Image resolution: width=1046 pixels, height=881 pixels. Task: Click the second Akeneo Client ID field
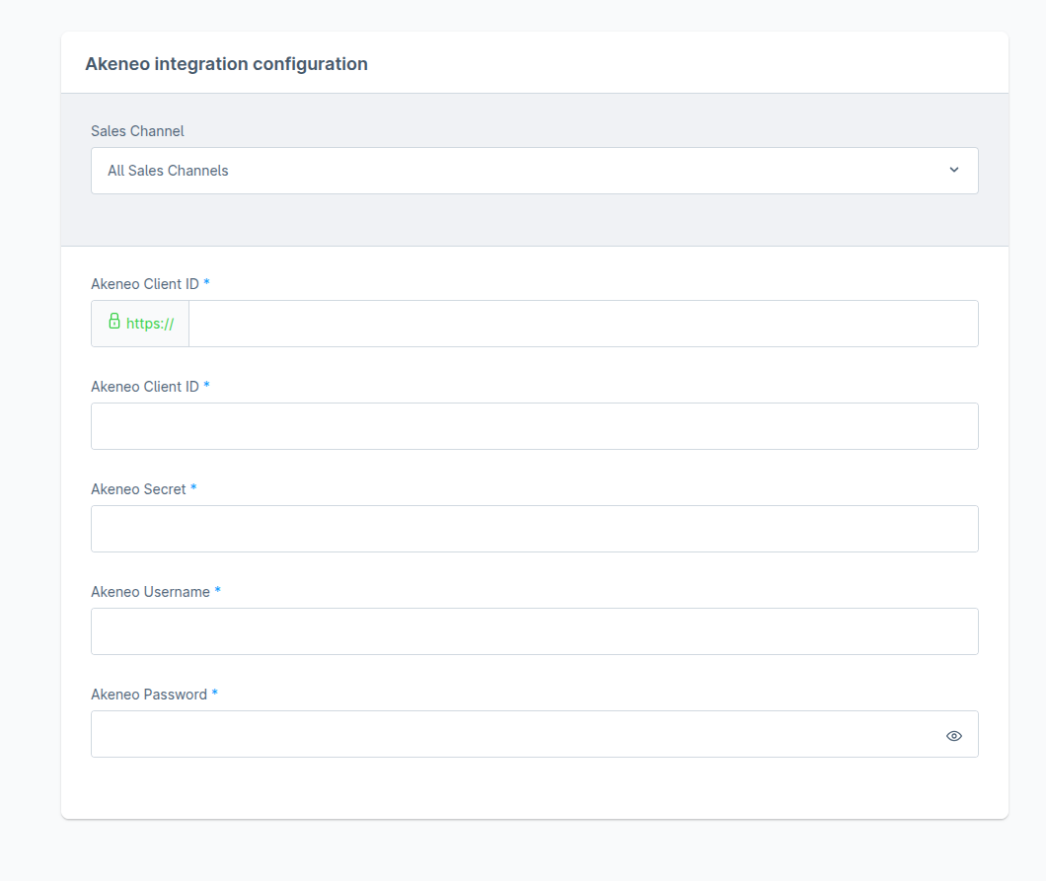point(534,425)
